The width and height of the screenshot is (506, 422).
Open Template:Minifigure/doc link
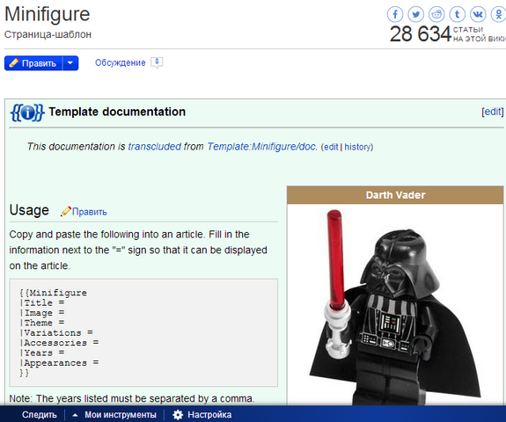261,146
